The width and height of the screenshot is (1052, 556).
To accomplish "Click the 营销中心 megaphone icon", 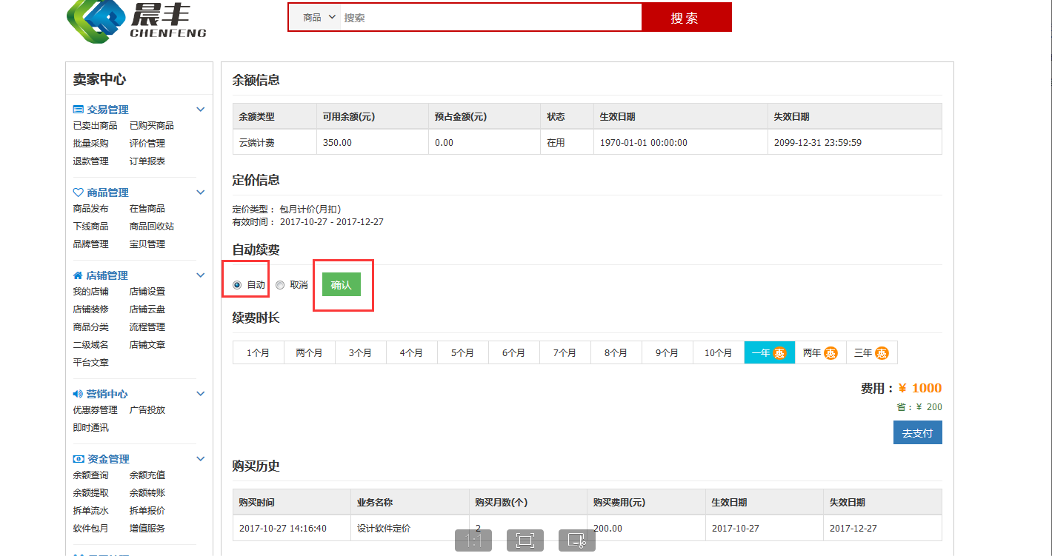I will coord(78,394).
